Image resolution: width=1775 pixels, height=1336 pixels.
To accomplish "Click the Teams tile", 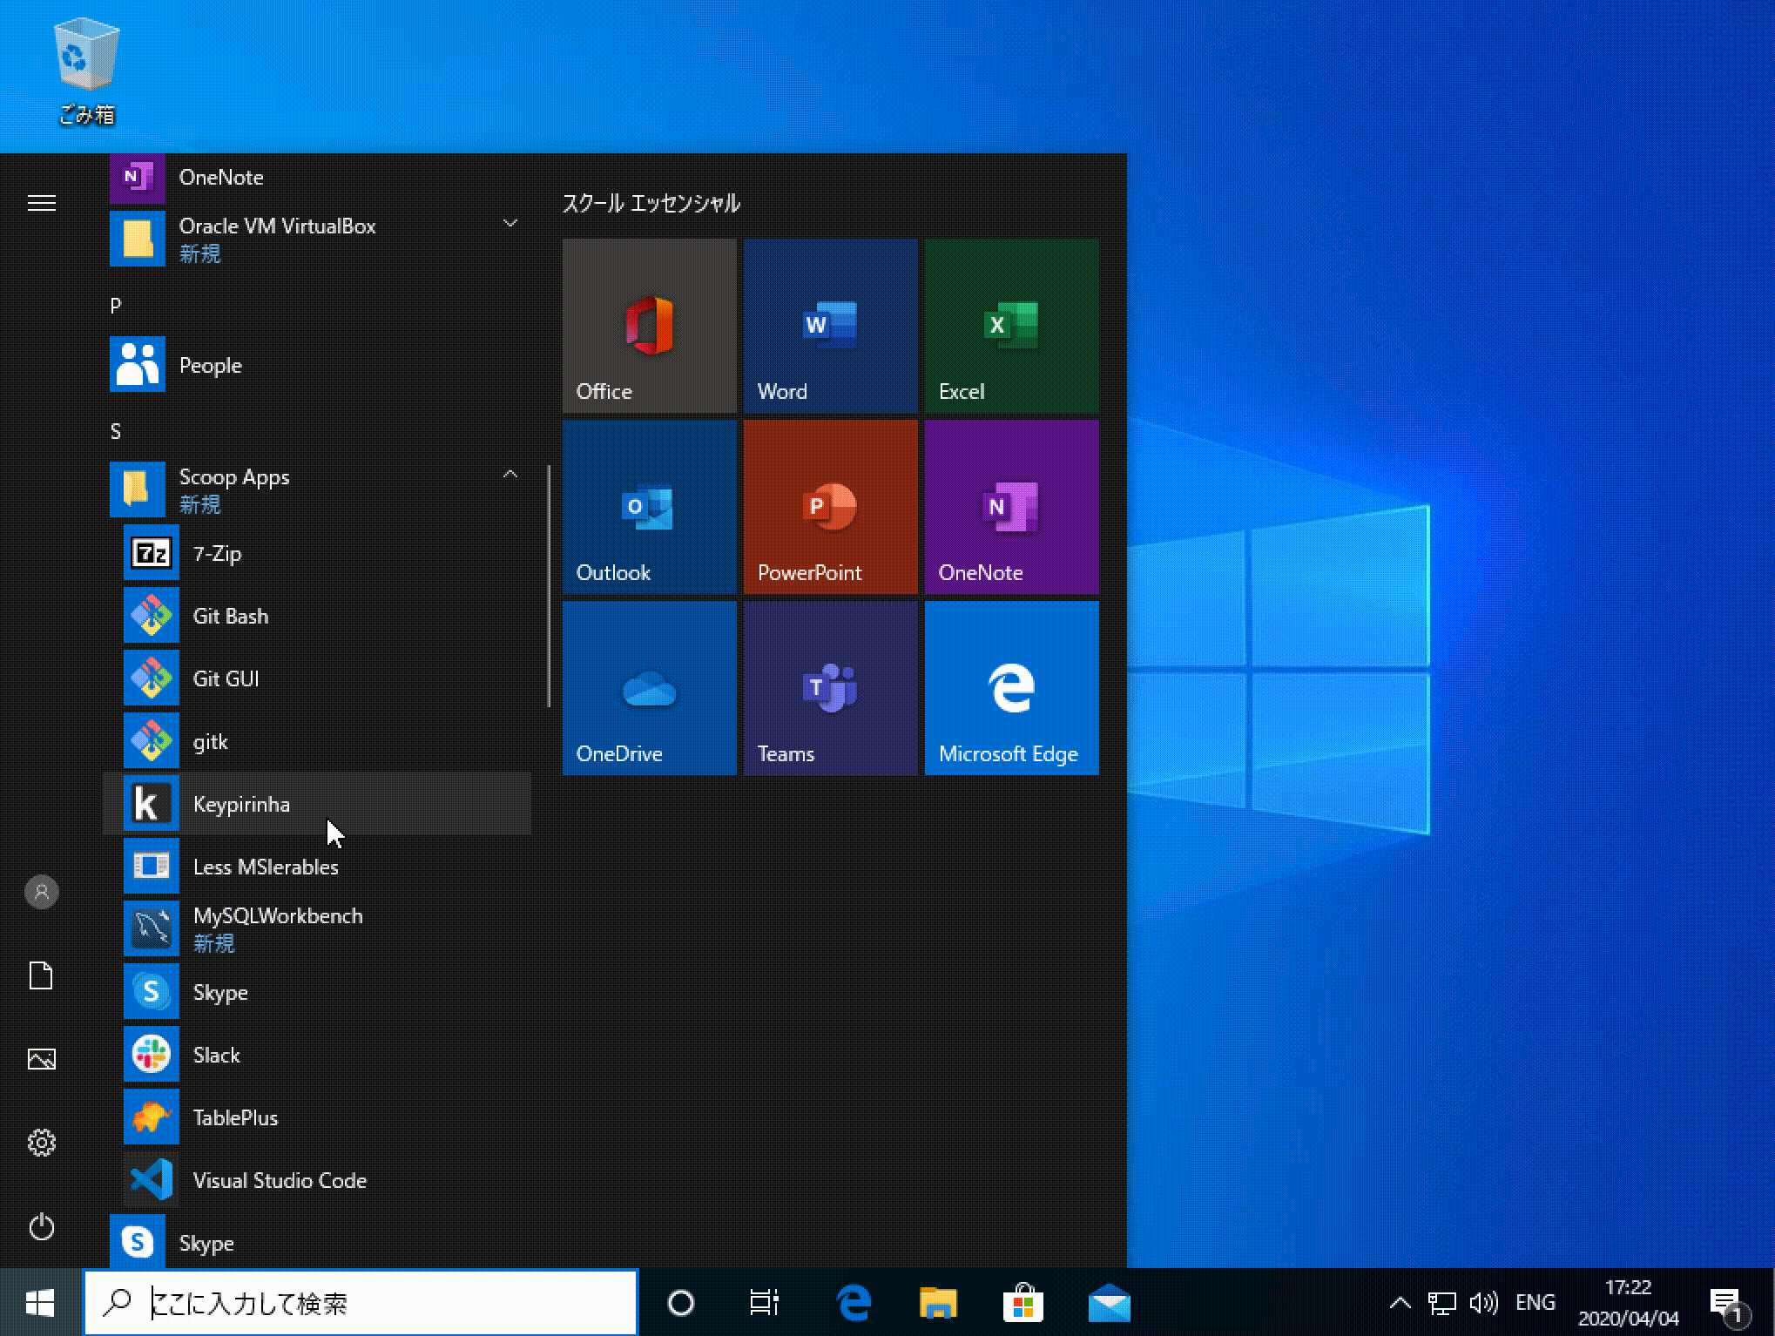I will 830,688.
